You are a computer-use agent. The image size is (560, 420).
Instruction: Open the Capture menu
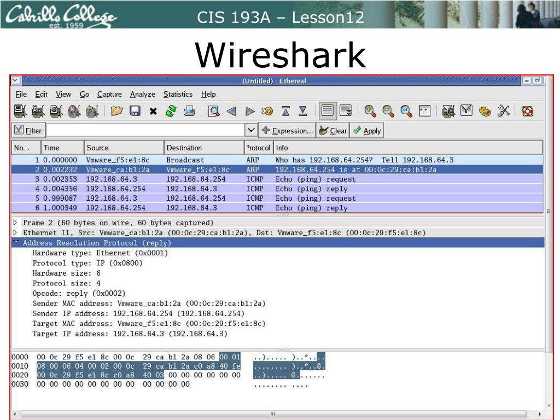tap(109, 94)
